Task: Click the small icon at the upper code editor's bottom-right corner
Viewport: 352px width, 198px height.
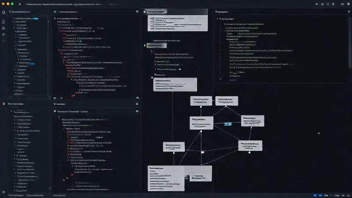Action: click(137, 98)
